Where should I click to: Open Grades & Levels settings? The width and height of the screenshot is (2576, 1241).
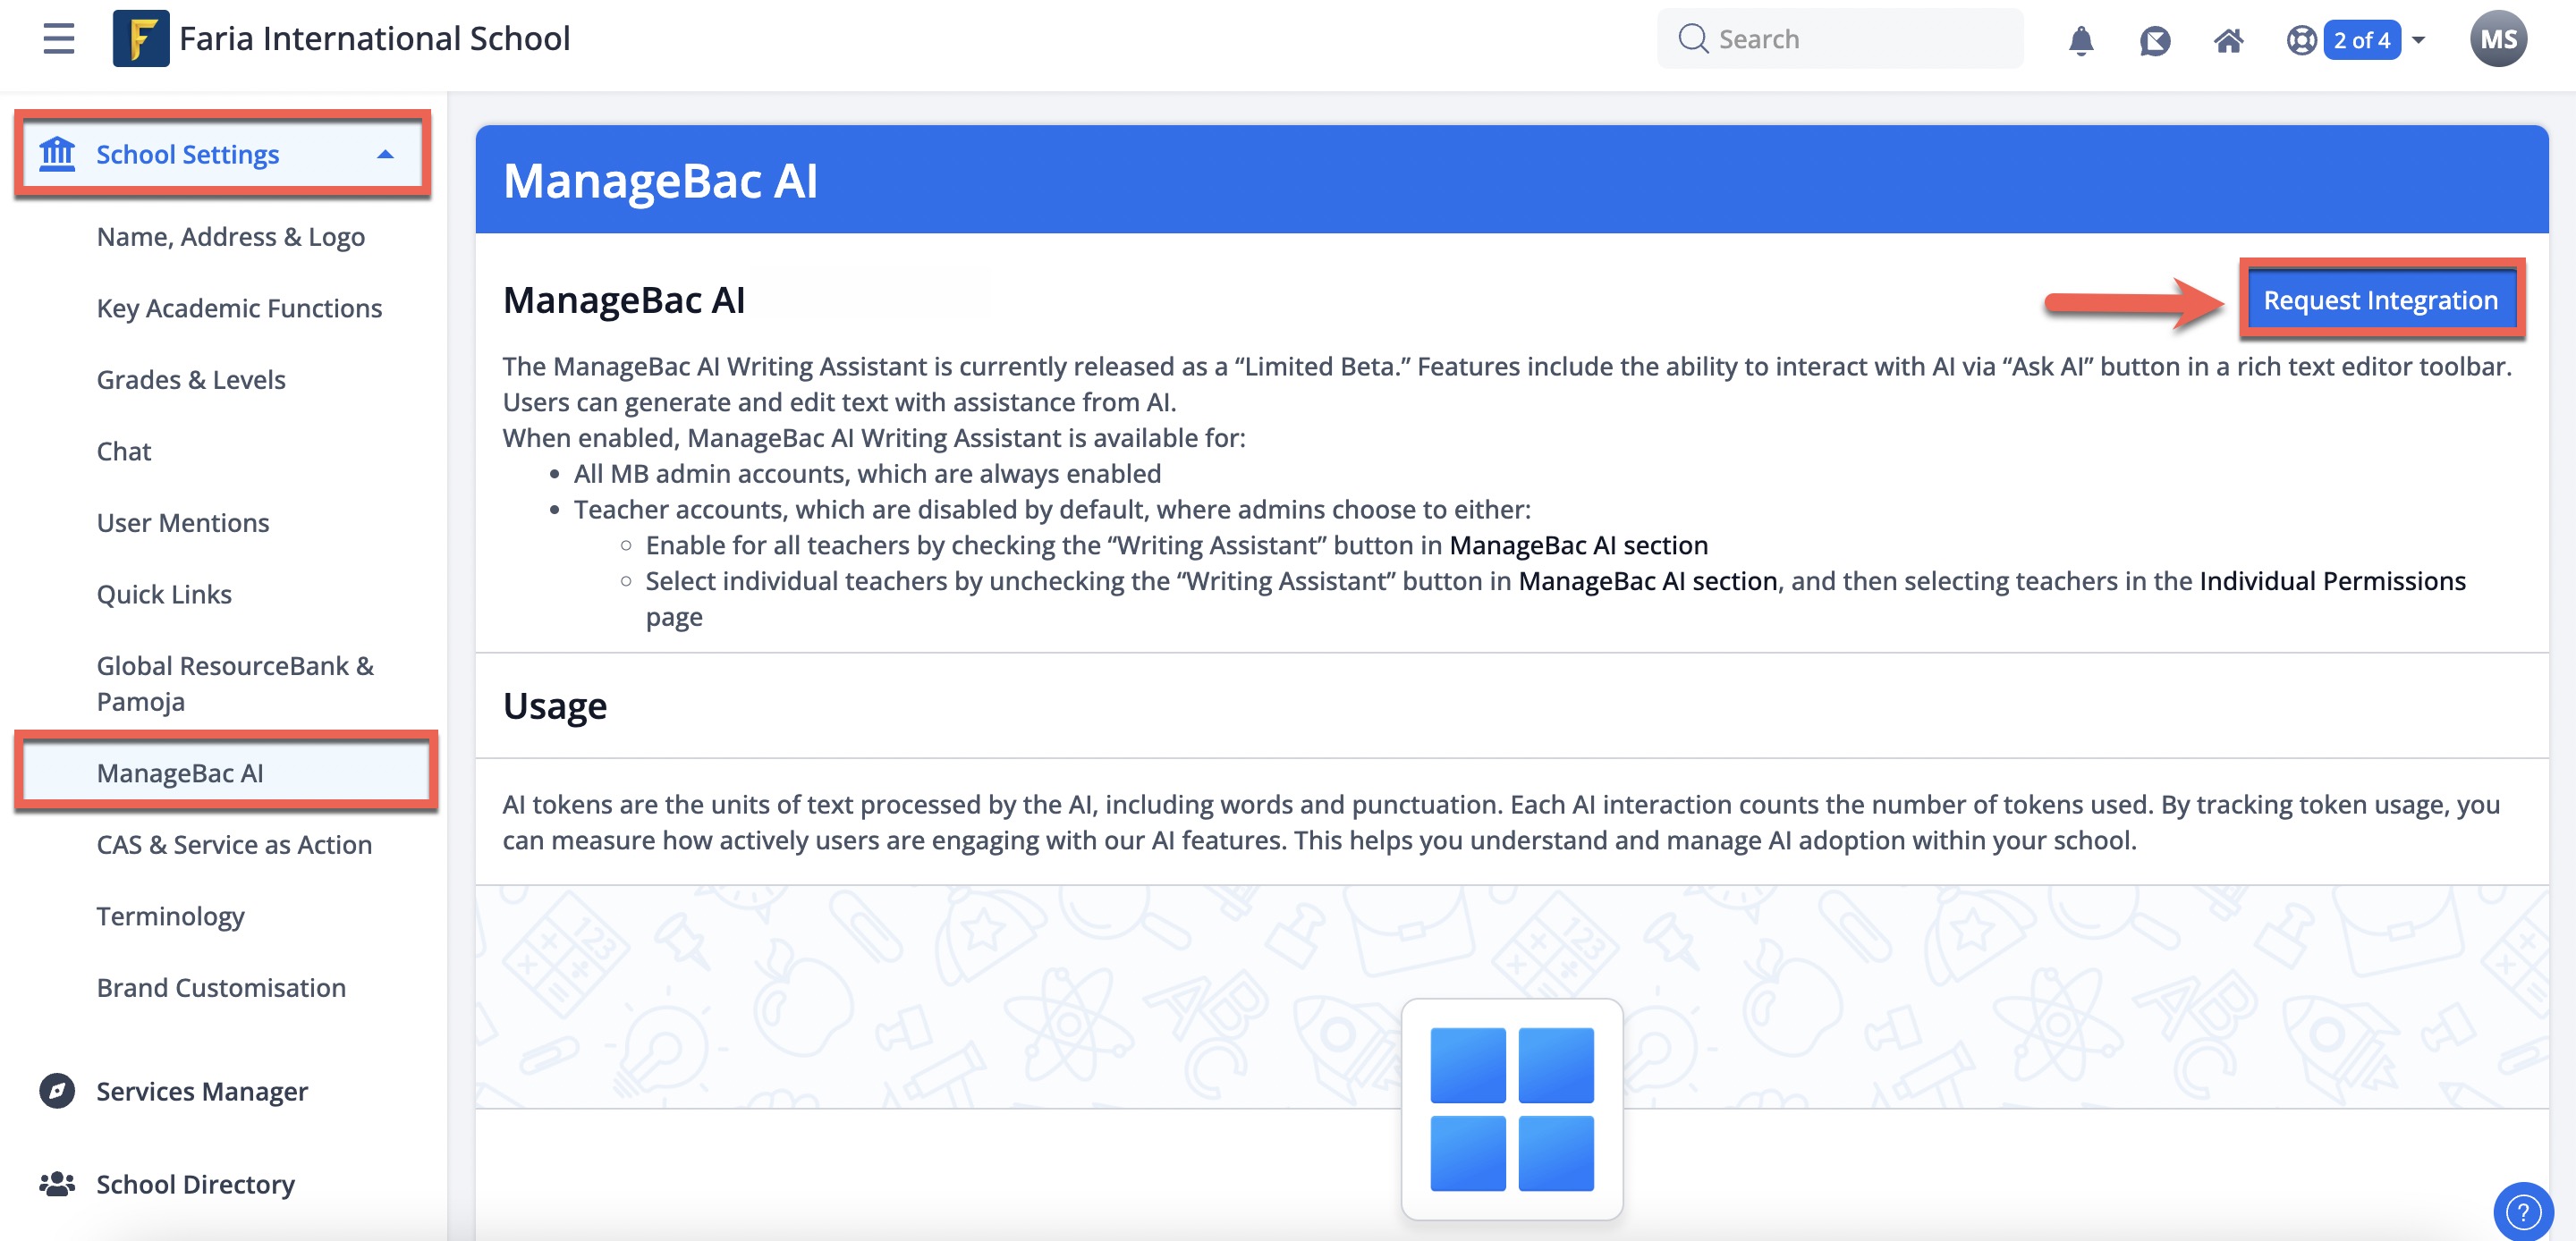[x=191, y=379]
